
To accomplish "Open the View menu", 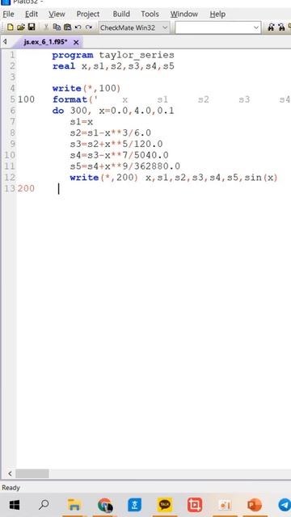I will coord(57,15).
